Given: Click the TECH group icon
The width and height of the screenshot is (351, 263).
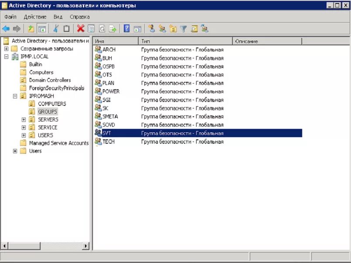Looking at the screenshot, I should click(x=98, y=142).
